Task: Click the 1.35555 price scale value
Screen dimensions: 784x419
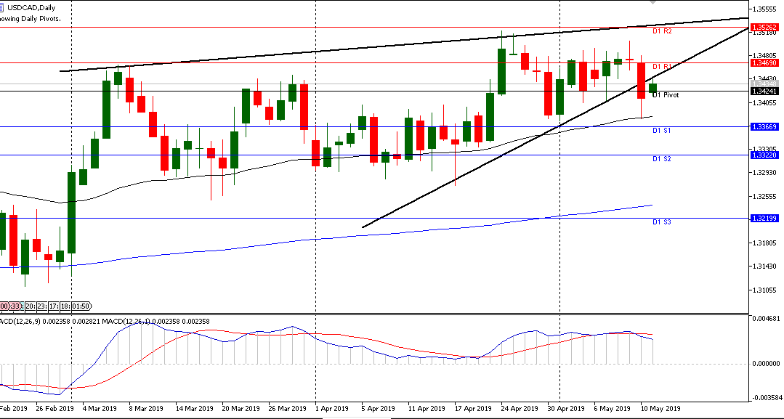Action: (x=764, y=9)
